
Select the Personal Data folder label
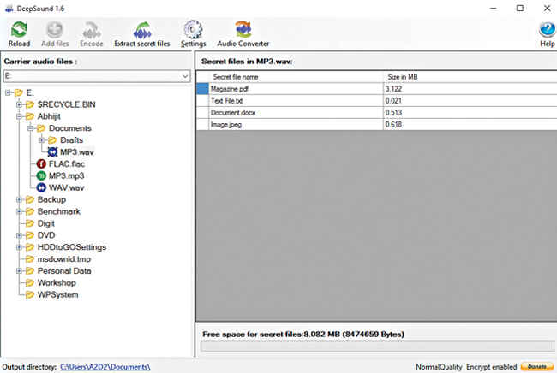pyautogui.click(x=64, y=271)
